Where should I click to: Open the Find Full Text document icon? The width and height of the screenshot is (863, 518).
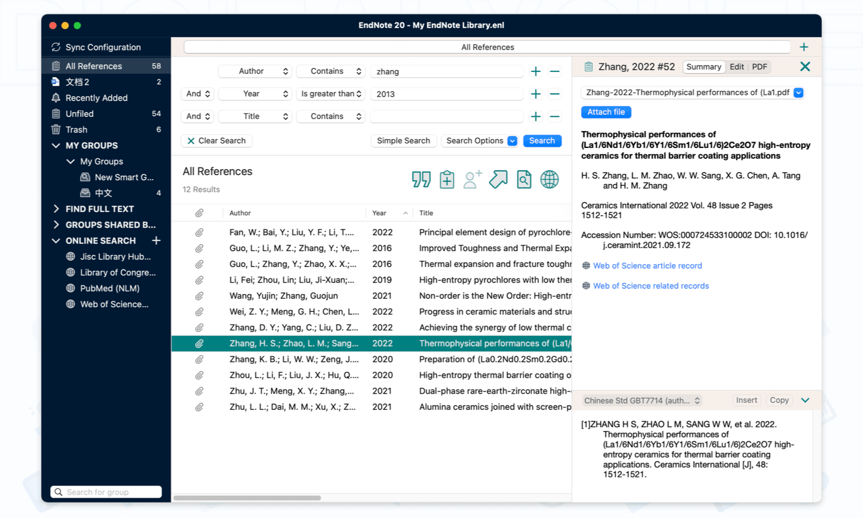point(524,179)
